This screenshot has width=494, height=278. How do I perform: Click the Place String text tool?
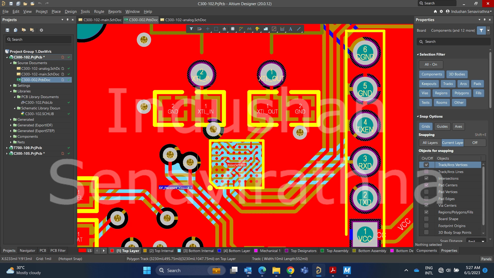[x=290, y=29]
